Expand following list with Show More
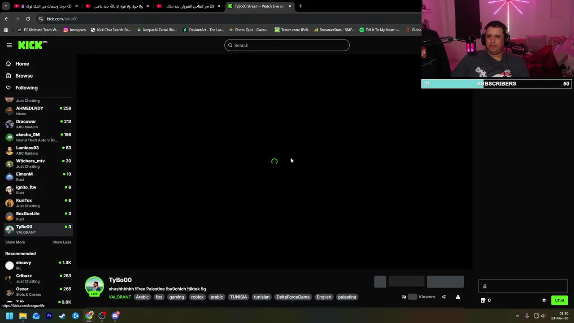The image size is (574, 323). (x=15, y=242)
